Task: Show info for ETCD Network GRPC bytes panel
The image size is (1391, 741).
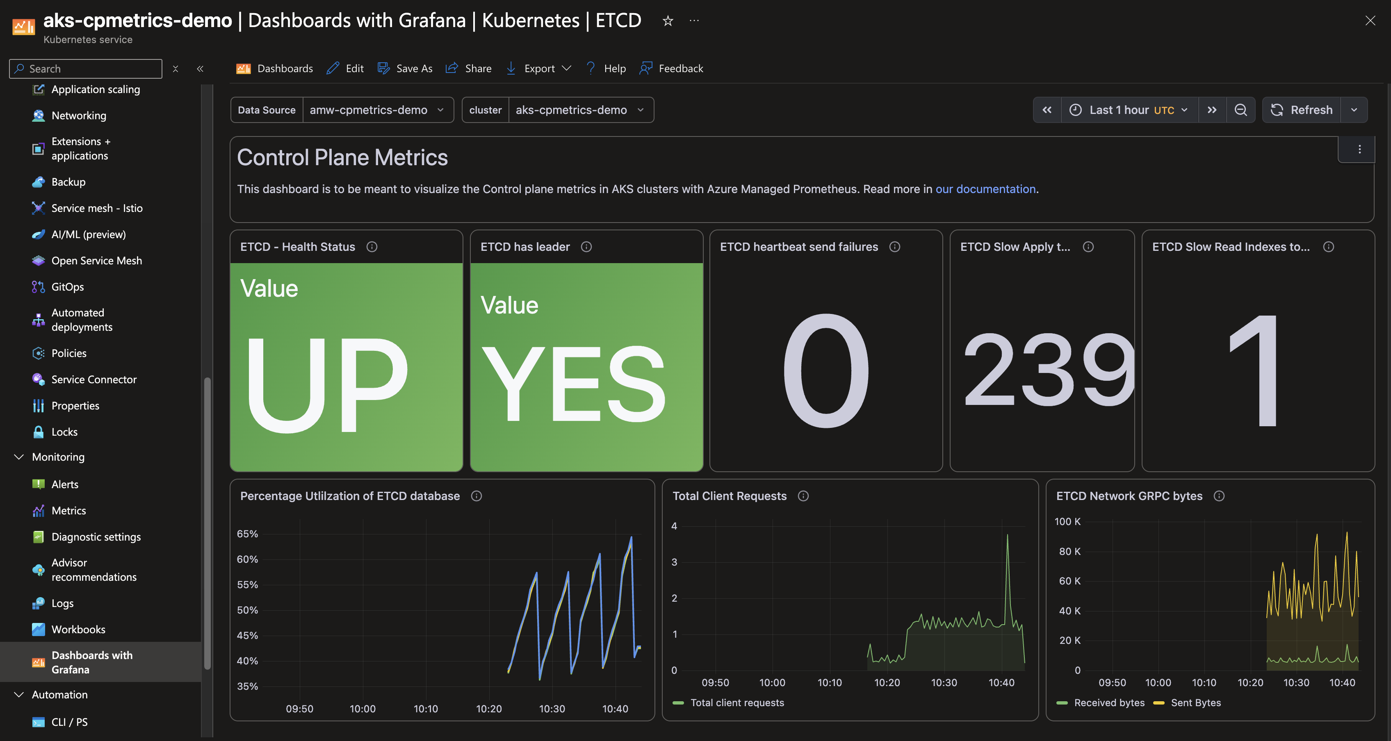Action: tap(1219, 496)
